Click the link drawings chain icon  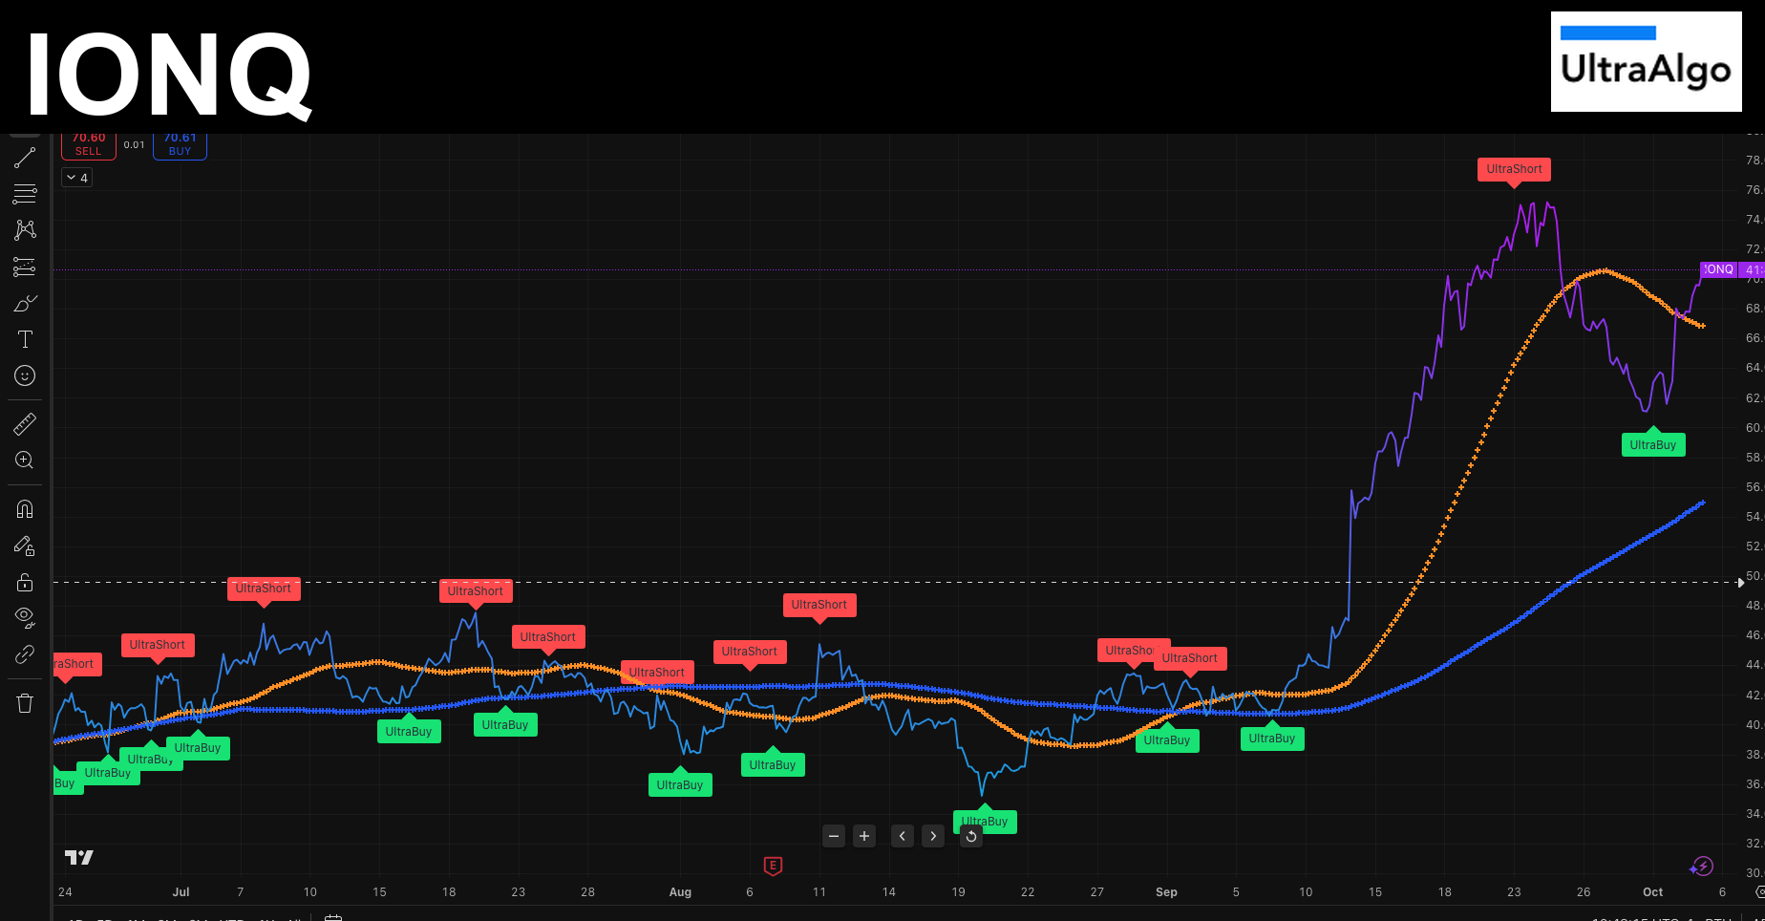pyautogui.click(x=25, y=654)
